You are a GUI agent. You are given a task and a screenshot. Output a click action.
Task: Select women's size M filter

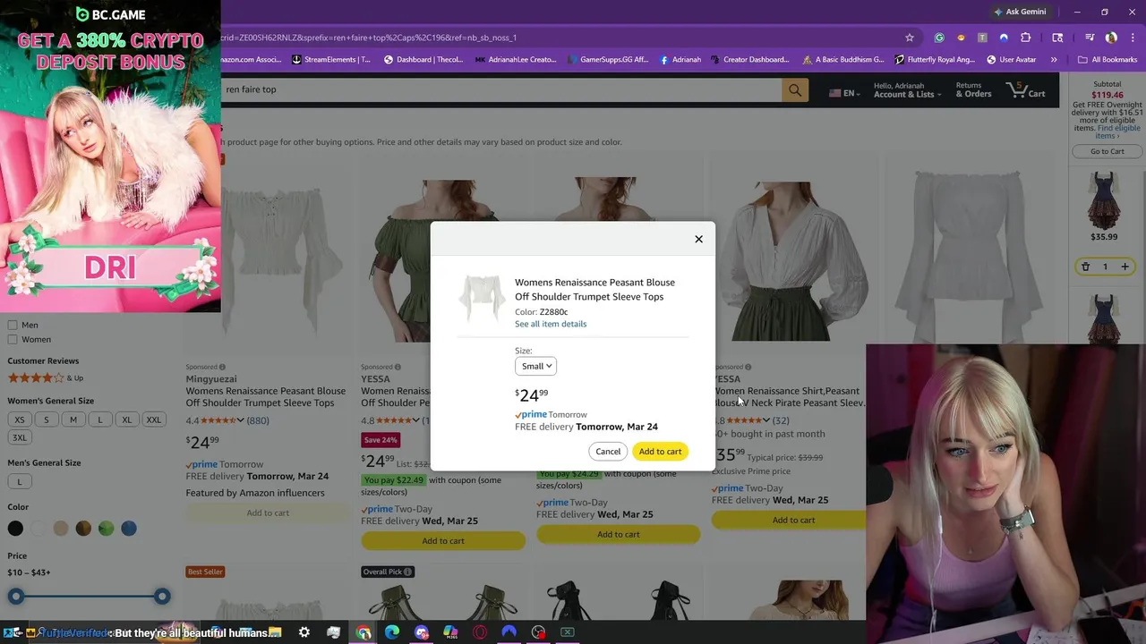pyautogui.click(x=73, y=419)
